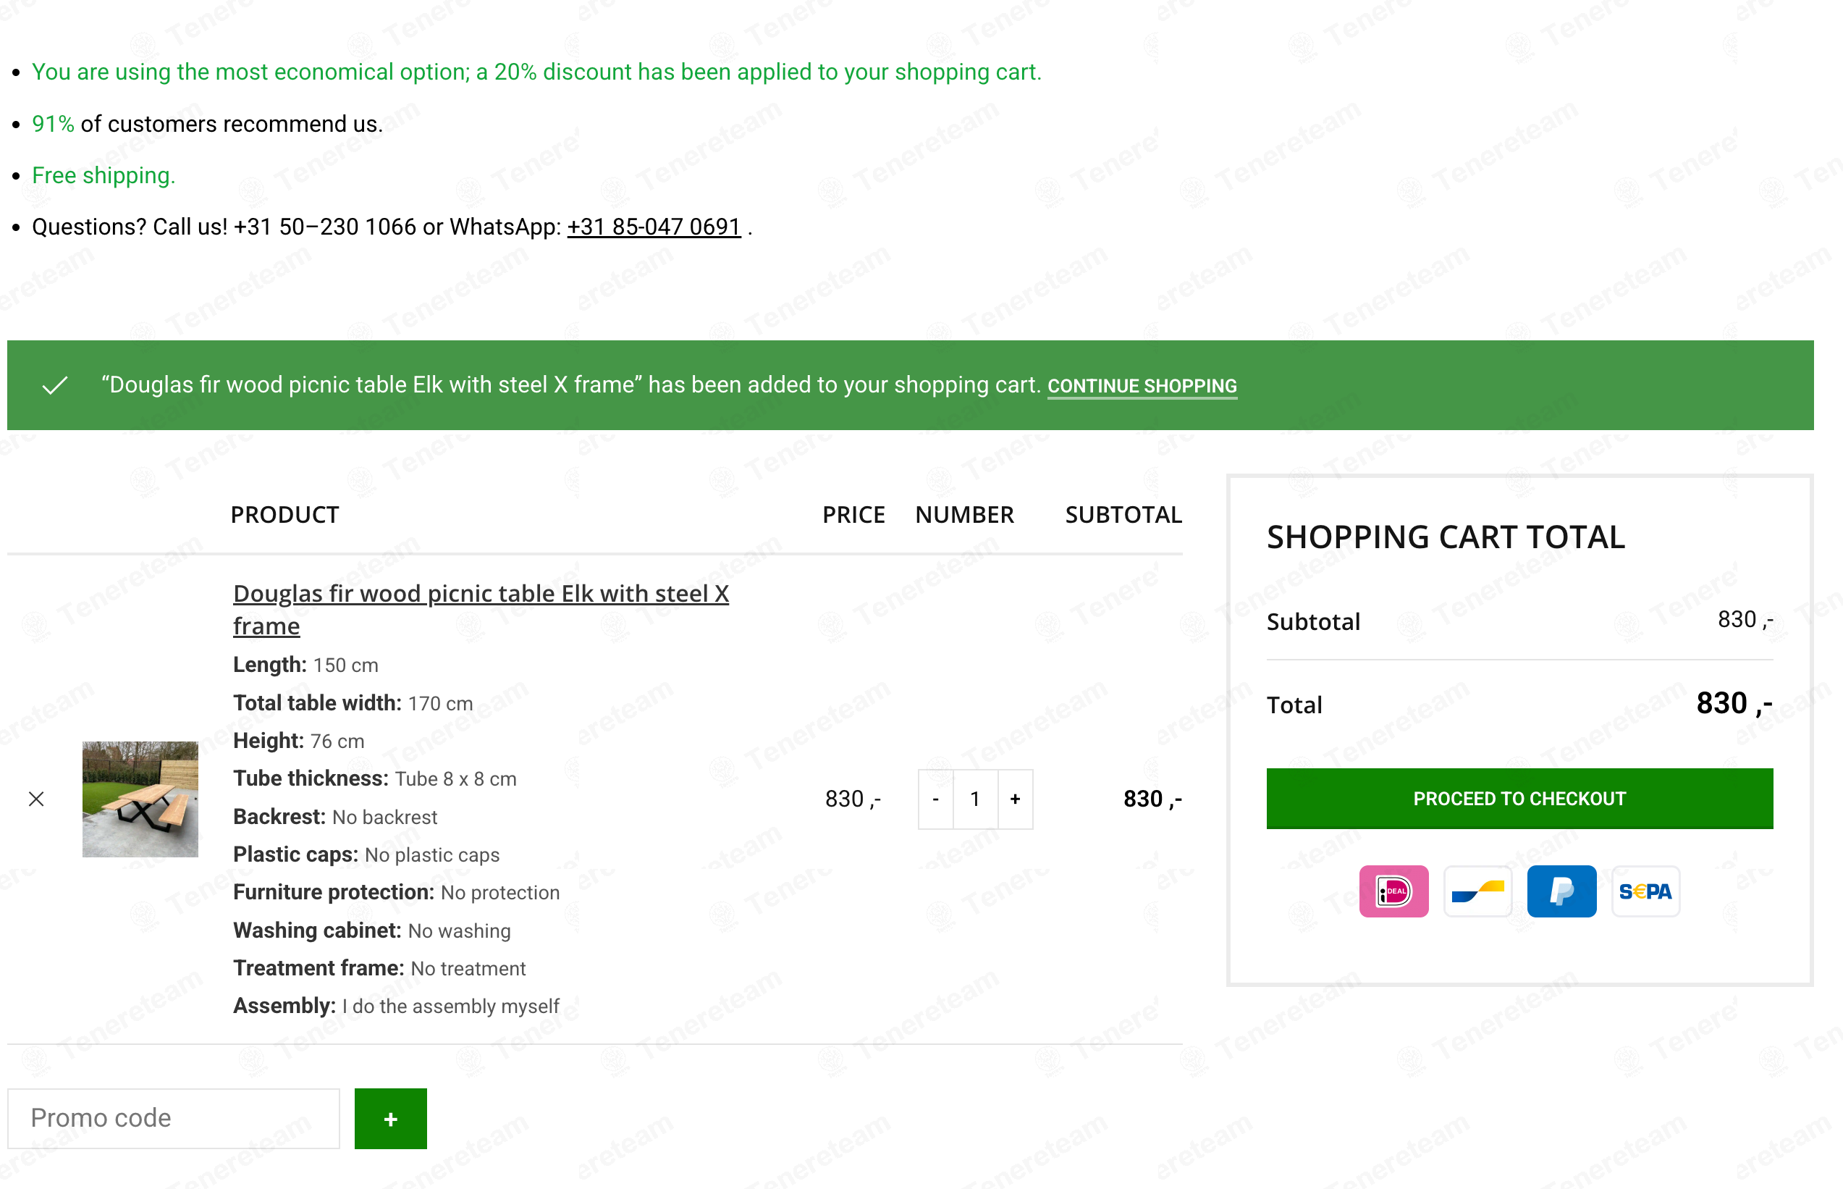Click the Promo code input field
This screenshot has width=1843, height=1189.
tap(174, 1118)
